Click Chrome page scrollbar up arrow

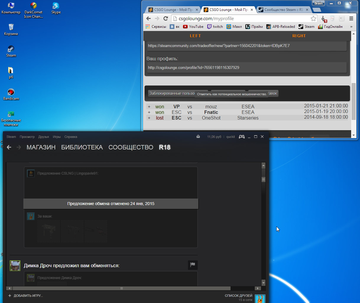pos(353,34)
